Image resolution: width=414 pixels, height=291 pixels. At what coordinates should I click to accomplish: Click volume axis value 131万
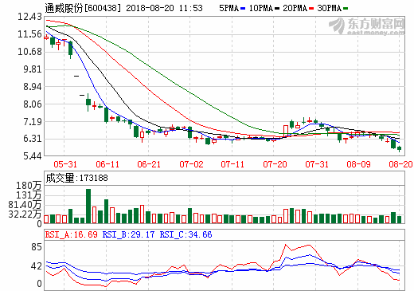coord(29,195)
